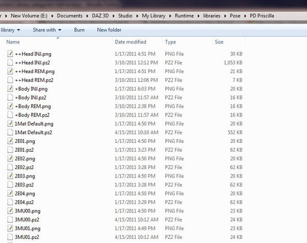Click the file name +Body REM.png
The width and height of the screenshot is (307, 243).
click(x=33, y=106)
